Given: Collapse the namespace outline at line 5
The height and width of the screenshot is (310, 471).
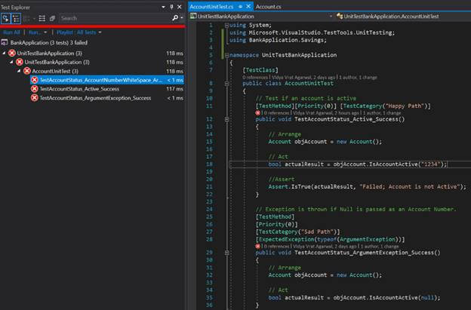Looking at the screenshot, I should [226, 55].
